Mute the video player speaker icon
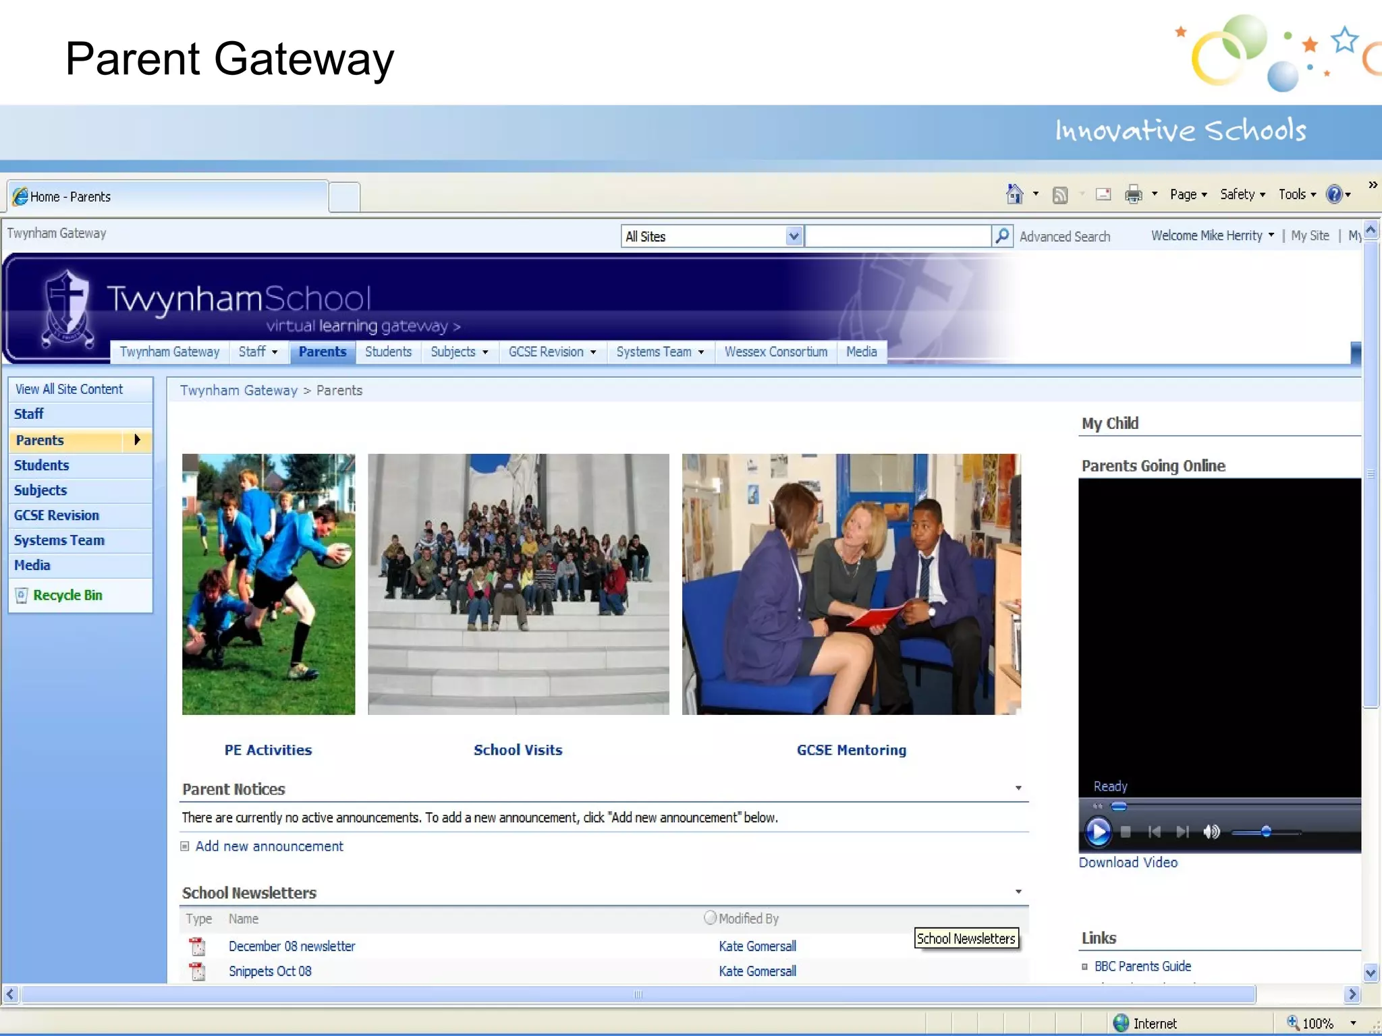Image resolution: width=1382 pixels, height=1036 pixels. [1211, 832]
